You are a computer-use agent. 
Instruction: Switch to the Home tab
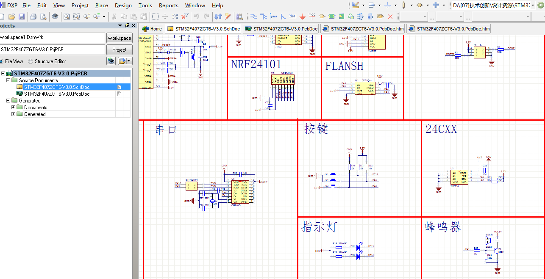click(x=152, y=29)
